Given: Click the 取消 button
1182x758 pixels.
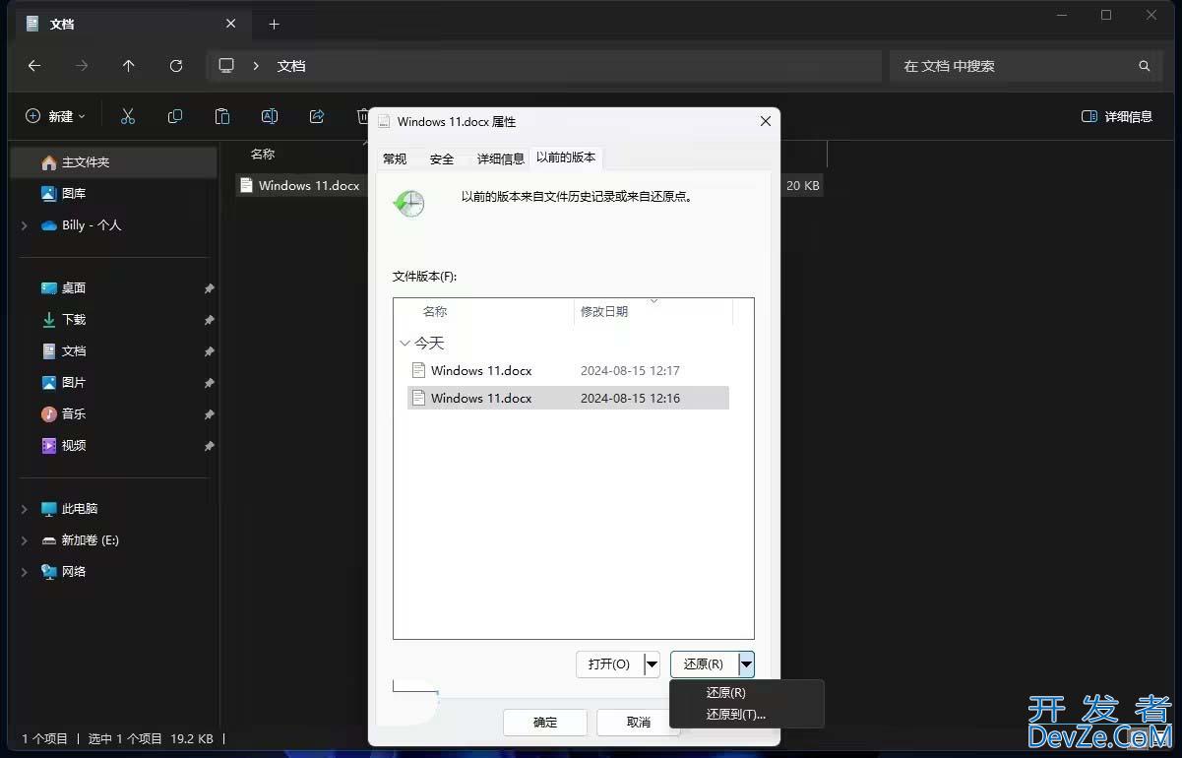Looking at the screenshot, I should (x=638, y=723).
